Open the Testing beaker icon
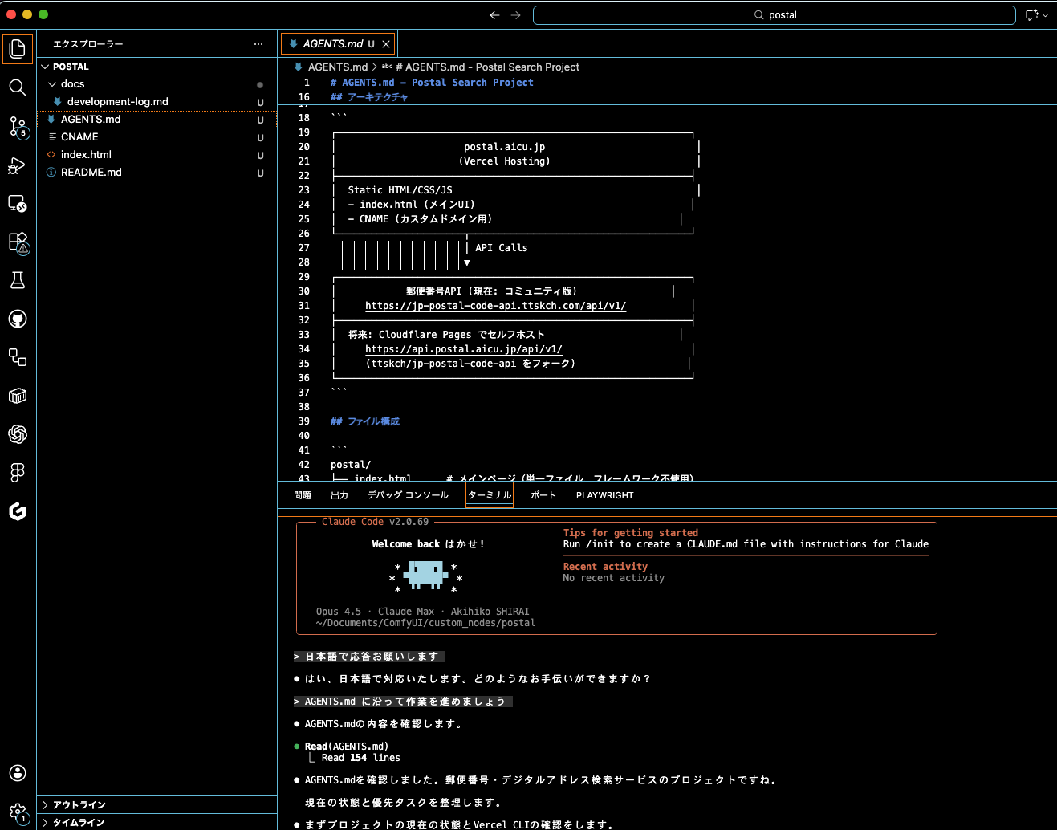Image resolution: width=1057 pixels, height=830 pixels. point(18,279)
